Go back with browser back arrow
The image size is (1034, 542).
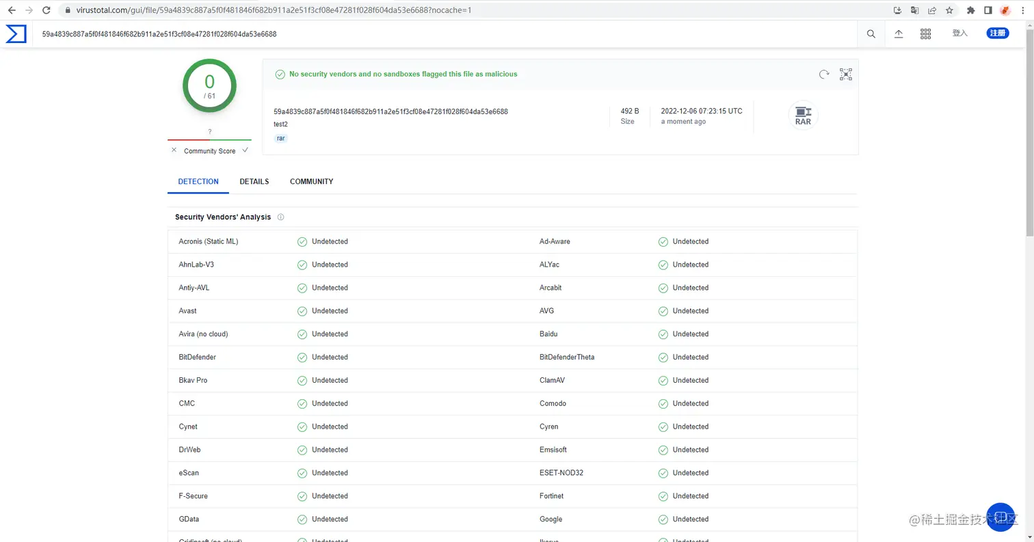coord(12,10)
